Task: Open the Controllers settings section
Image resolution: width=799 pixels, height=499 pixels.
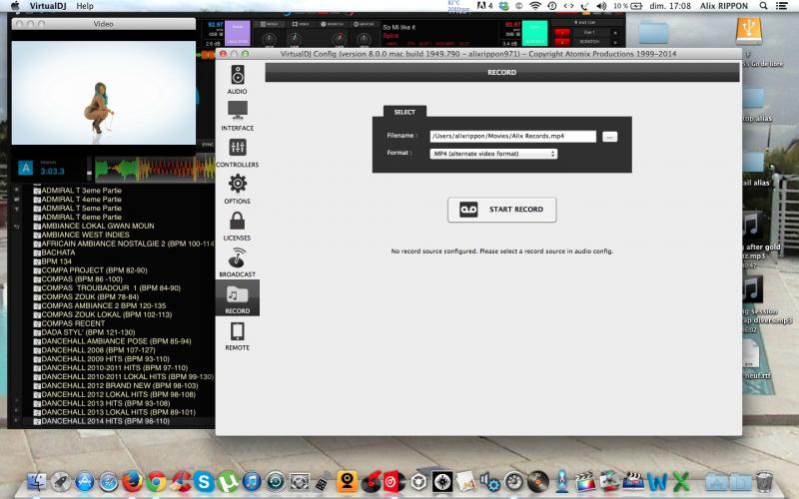Action: click(237, 153)
